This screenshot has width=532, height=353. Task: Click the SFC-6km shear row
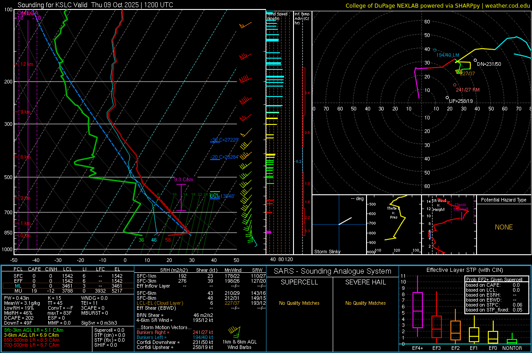point(201,293)
